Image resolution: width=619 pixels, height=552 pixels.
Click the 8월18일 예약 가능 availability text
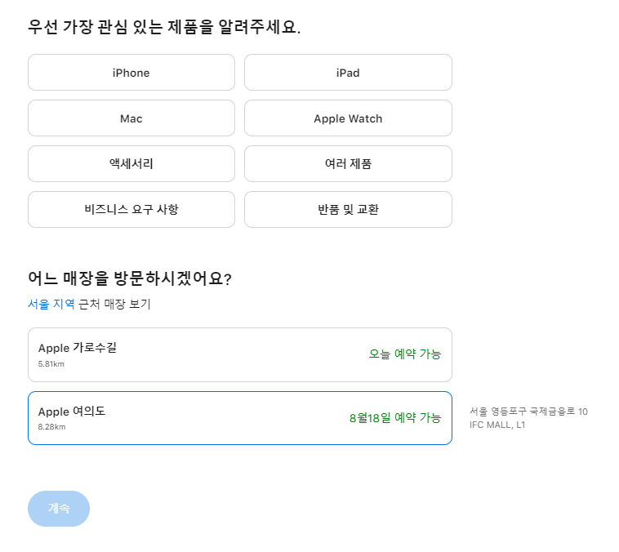pos(394,418)
